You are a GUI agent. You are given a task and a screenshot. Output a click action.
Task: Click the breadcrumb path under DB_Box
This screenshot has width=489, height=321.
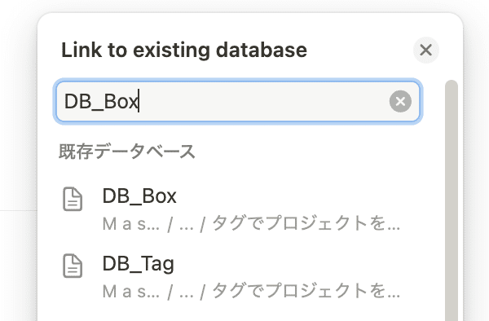click(251, 224)
